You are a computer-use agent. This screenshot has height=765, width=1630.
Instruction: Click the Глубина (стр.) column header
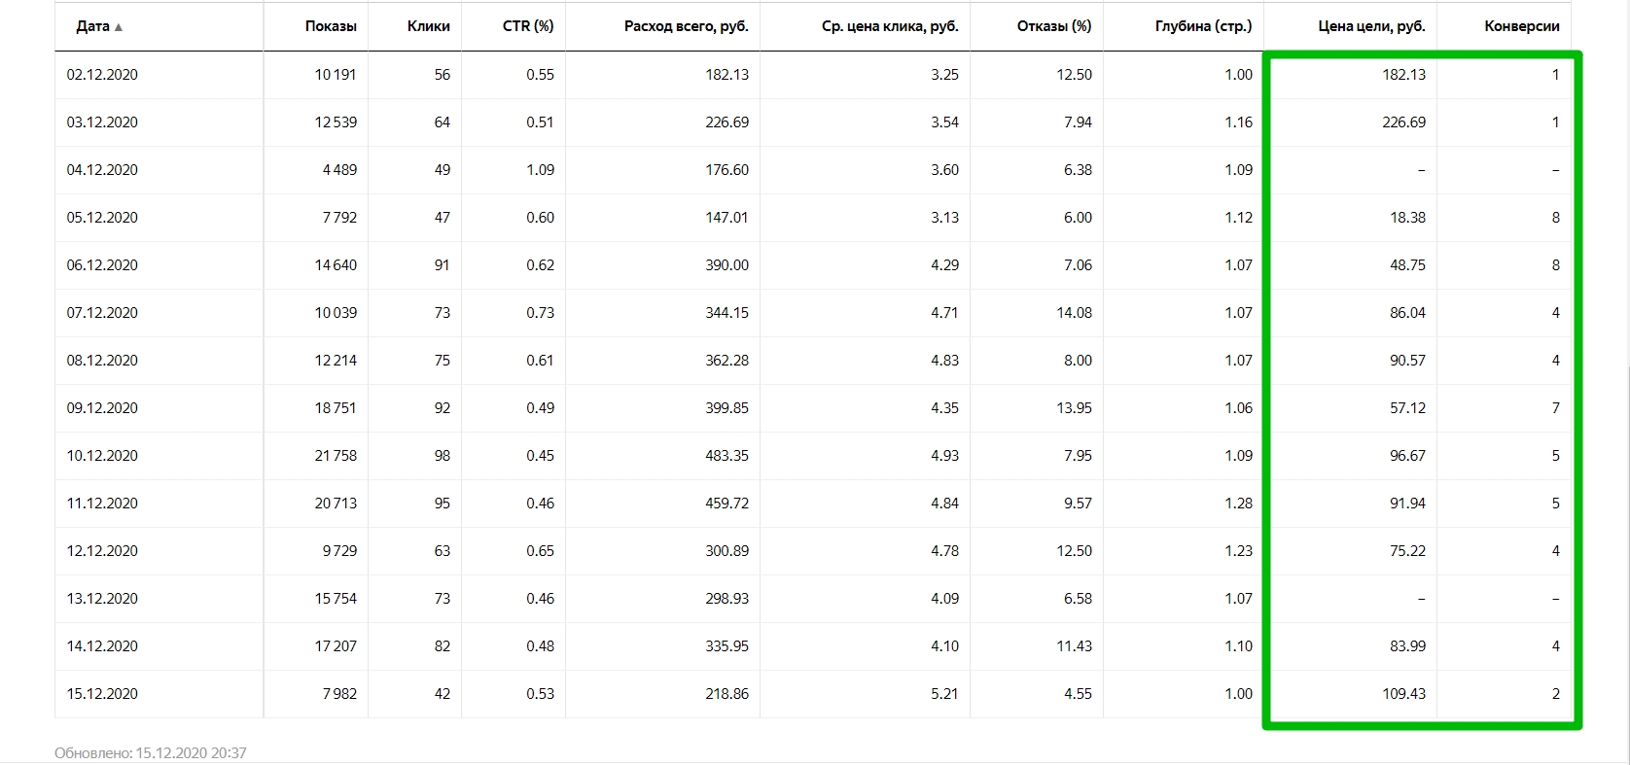(1204, 26)
